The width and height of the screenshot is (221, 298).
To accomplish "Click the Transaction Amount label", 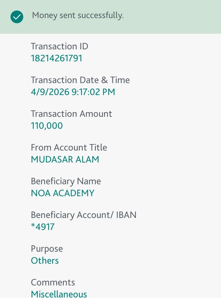I will (71, 114).
